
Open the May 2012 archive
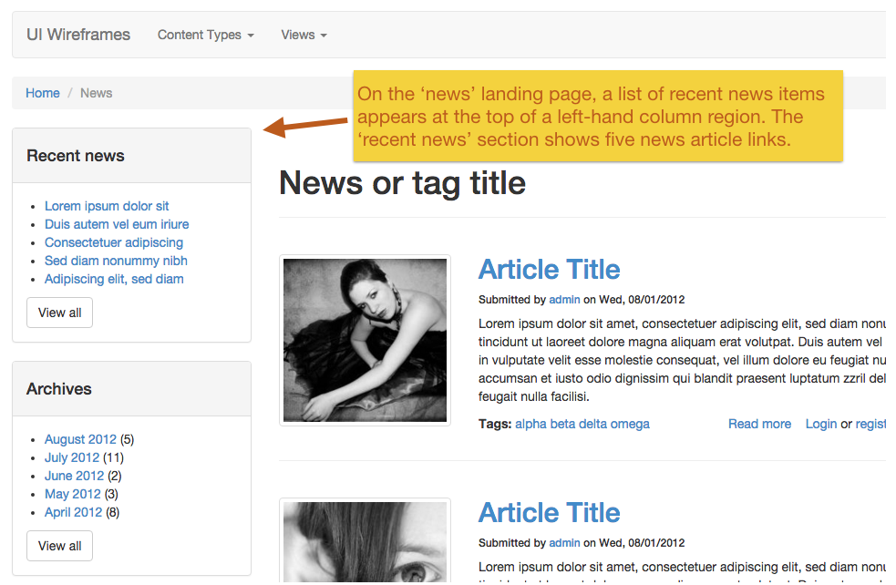point(73,494)
